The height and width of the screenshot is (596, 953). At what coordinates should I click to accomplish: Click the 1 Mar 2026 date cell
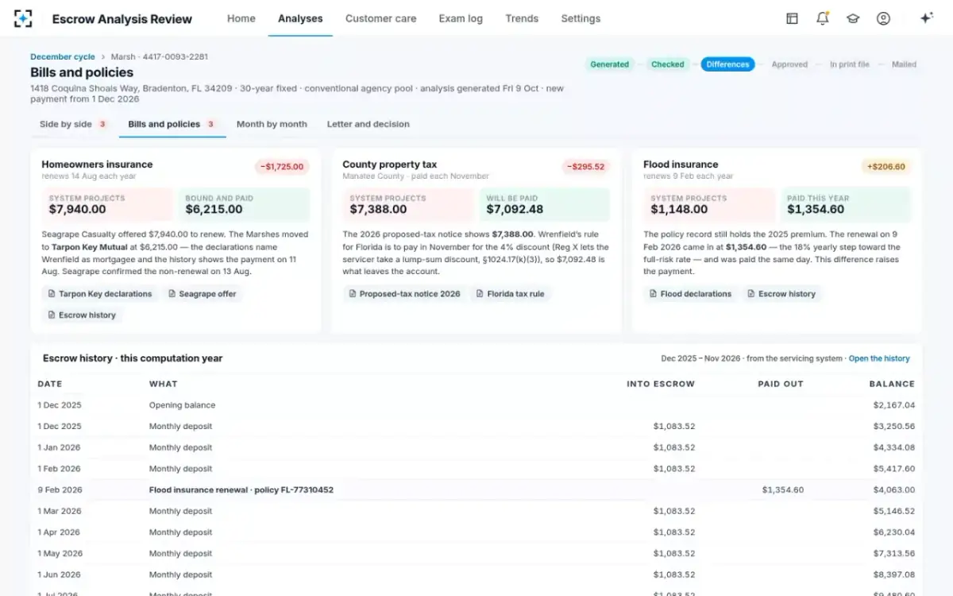[x=60, y=512]
